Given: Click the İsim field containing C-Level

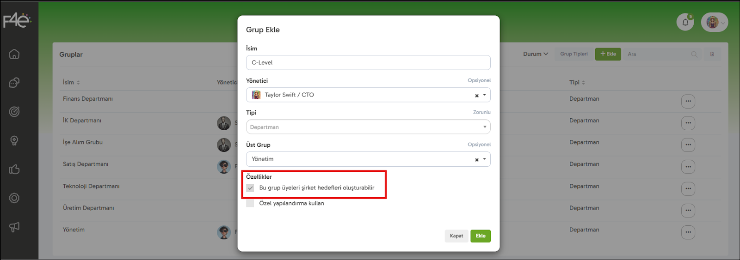Looking at the screenshot, I should (368, 63).
